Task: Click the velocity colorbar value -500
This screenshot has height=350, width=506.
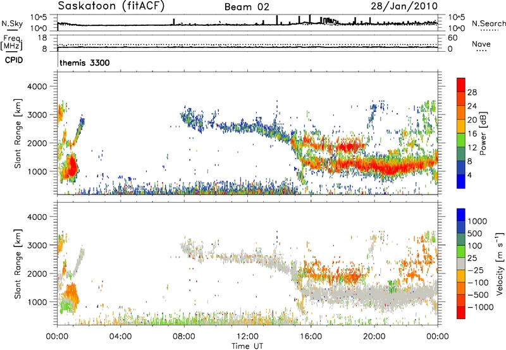Action: click(478, 295)
